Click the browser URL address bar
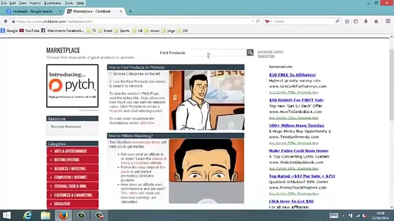The height and width of the screenshot is (221, 394). tap(132, 21)
